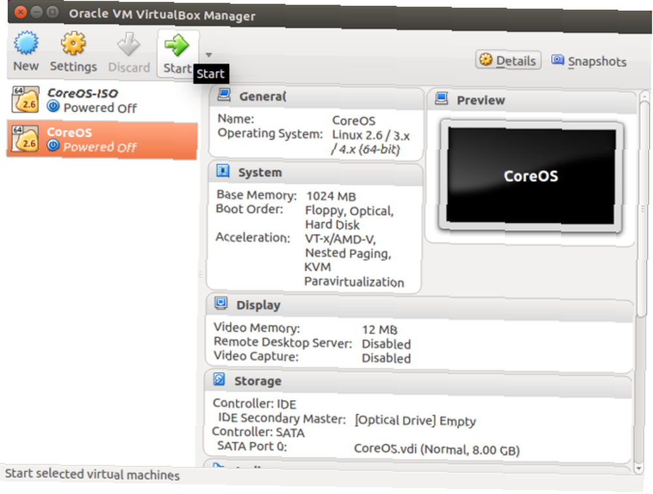Click the 12 MB video memory value
653x494 pixels.
[379, 330]
